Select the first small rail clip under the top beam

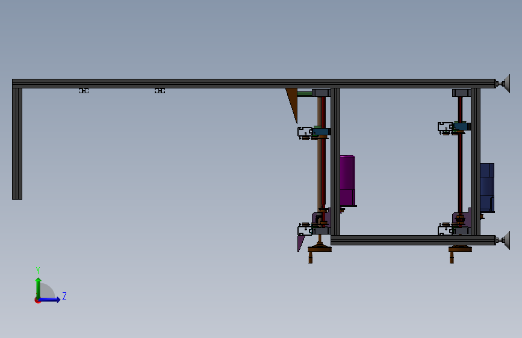tap(84, 91)
